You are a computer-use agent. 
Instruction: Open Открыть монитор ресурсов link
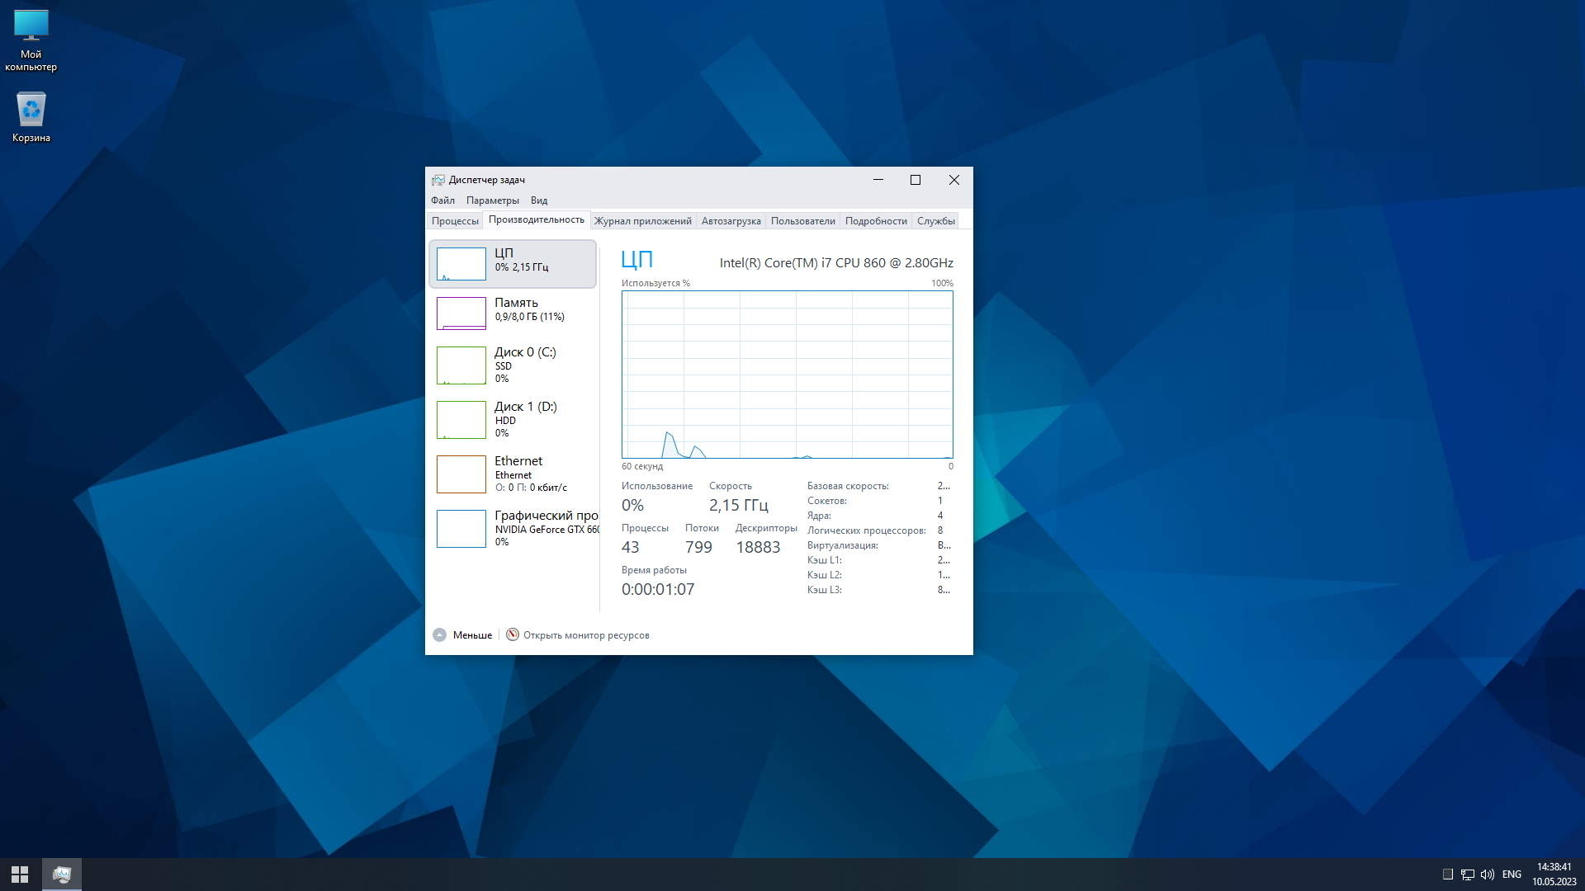click(586, 634)
